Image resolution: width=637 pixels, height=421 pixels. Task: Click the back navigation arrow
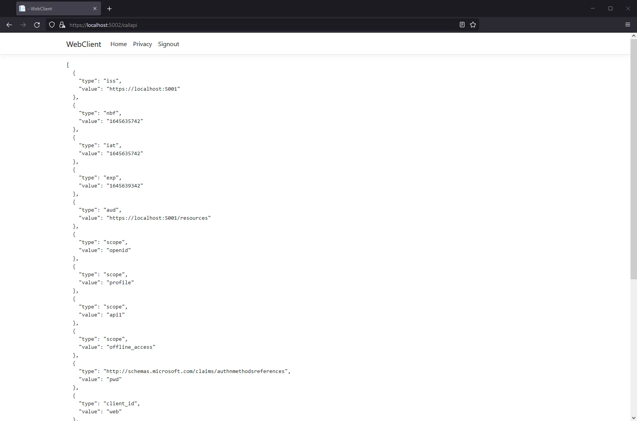pos(9,25)
